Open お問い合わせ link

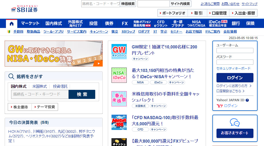coord(230,4)
